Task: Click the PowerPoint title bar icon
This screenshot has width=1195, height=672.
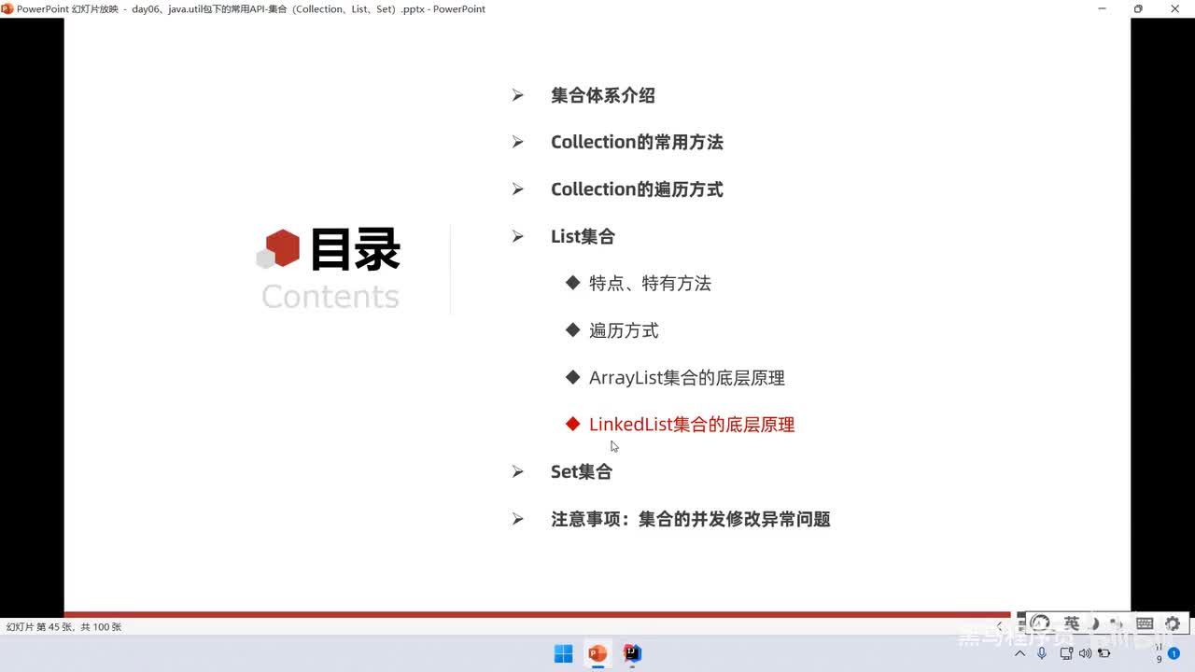Action: point(7,8)
